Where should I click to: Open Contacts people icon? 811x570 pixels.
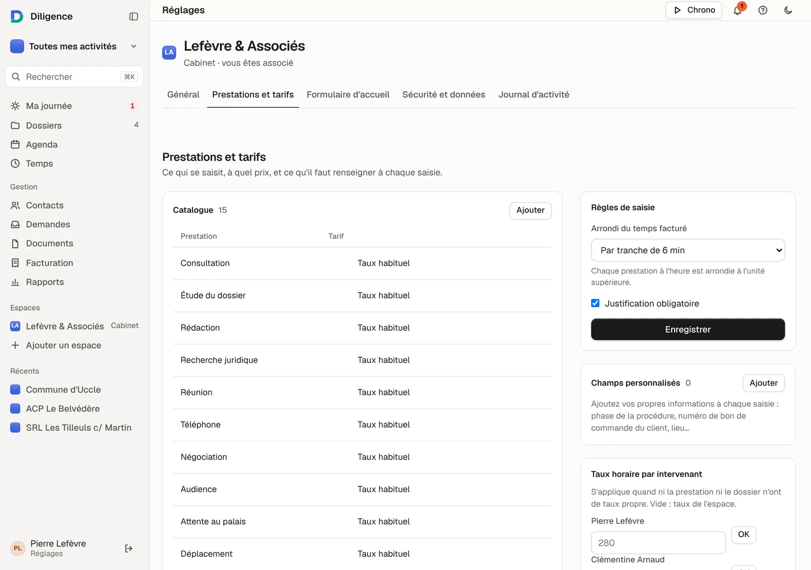pyautogui.click(x=15, y=205)
